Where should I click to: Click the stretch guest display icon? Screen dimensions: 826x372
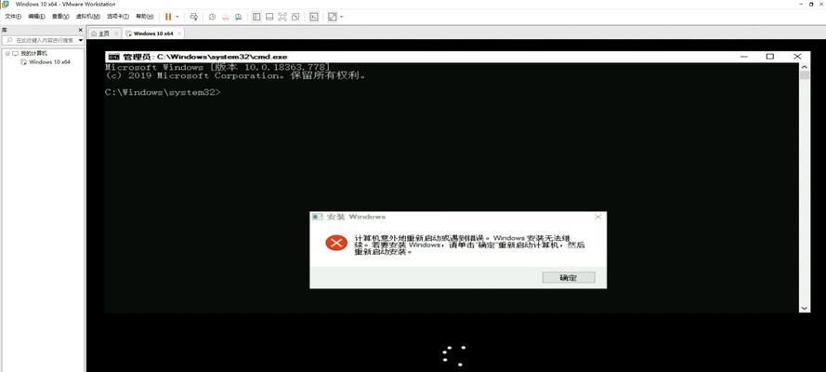point(332,17)
